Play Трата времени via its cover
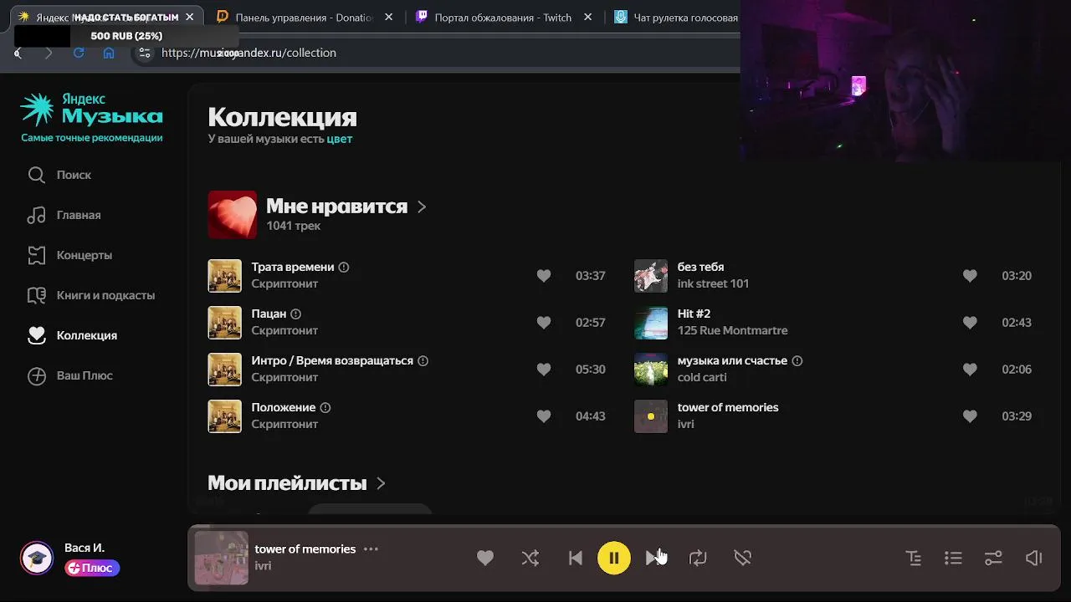The width and height of the screenshot is (1071, 602). pyautogui.click(x=224, y=276)
